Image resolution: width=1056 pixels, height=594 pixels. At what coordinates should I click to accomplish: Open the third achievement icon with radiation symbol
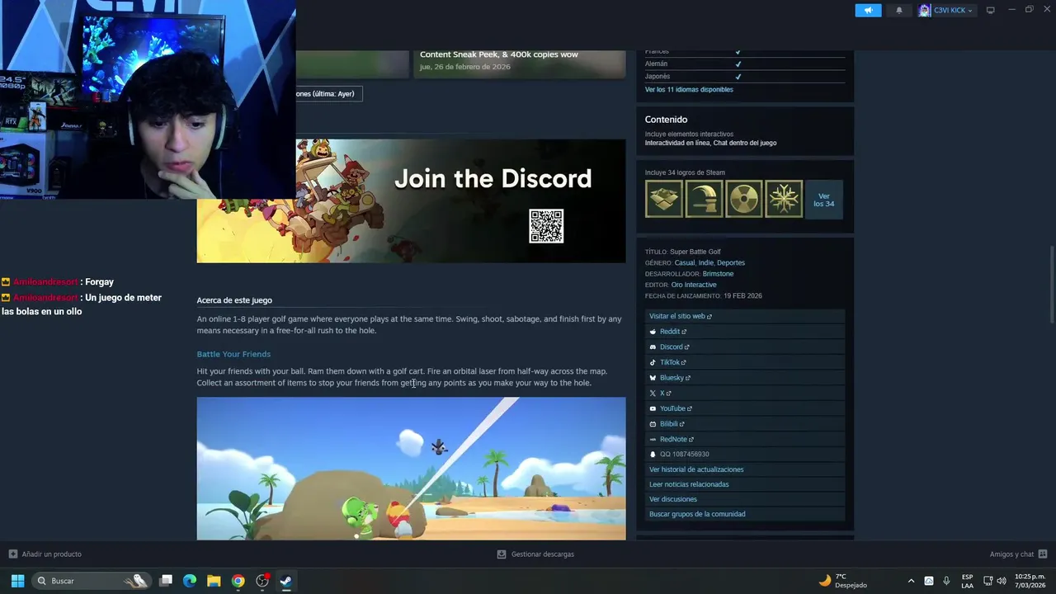tap(744, 199)
